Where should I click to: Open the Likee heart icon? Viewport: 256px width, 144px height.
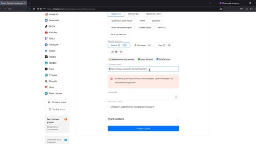(46, 87)
